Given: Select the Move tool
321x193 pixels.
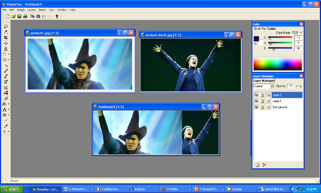Looking at the screenshot, I should pyautogui.click(x=6, y=43).
